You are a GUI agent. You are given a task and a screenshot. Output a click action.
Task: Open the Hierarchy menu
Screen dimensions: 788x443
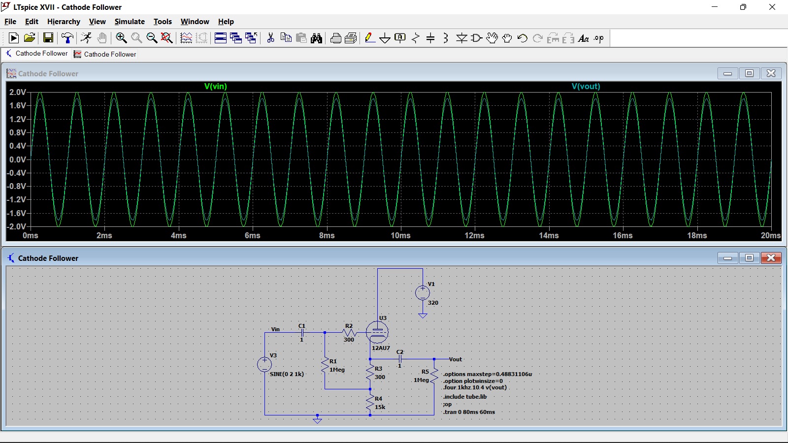click(64, 21)
